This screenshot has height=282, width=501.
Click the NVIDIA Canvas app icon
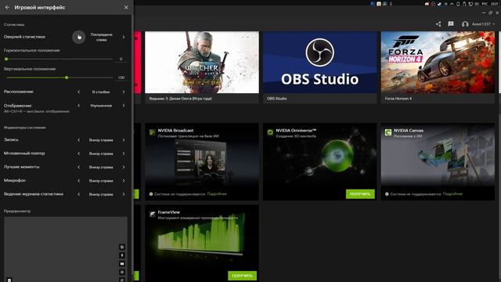tap(388, 132)
